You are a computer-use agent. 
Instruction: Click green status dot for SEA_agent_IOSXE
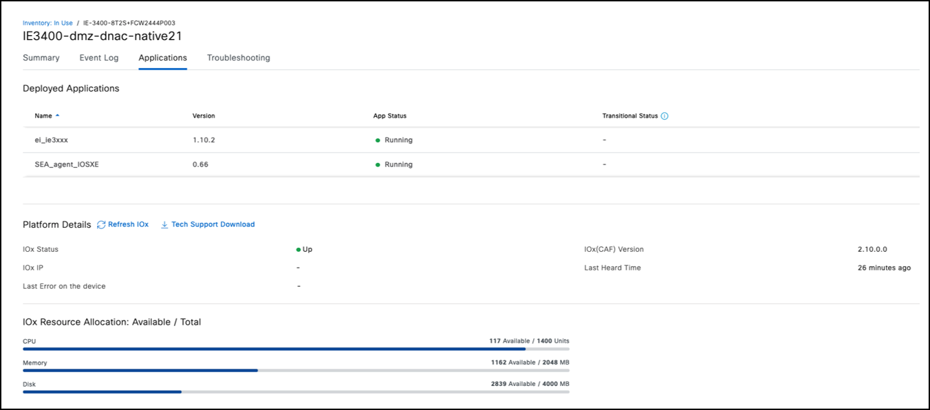click(x=378, y=165)
